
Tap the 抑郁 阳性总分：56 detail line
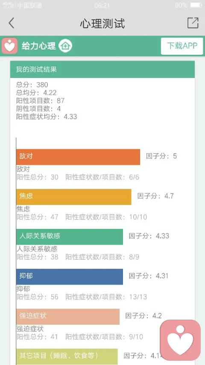(38, 297)
